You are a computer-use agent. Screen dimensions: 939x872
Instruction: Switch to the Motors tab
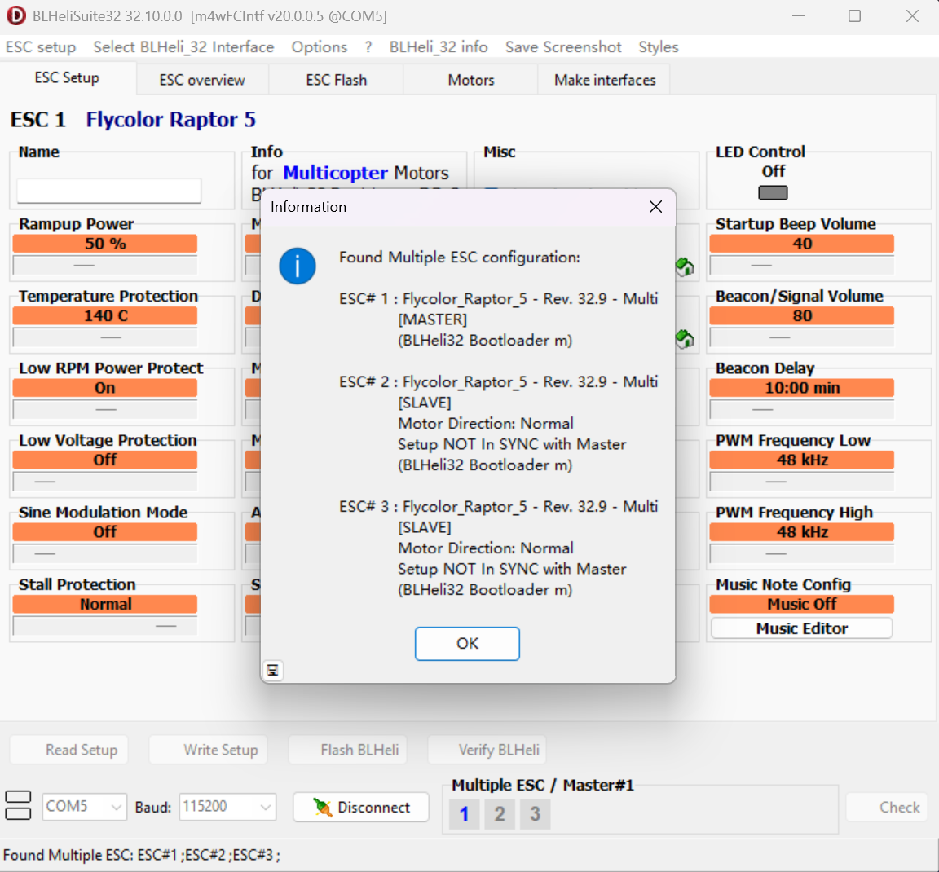tap(470, 80)
